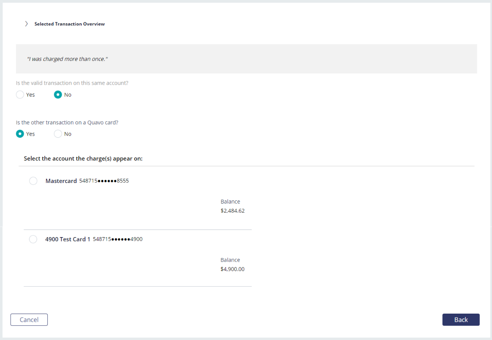Click the Mastercard account name label
Screen dimensions: 492x340
pos(61,181)
